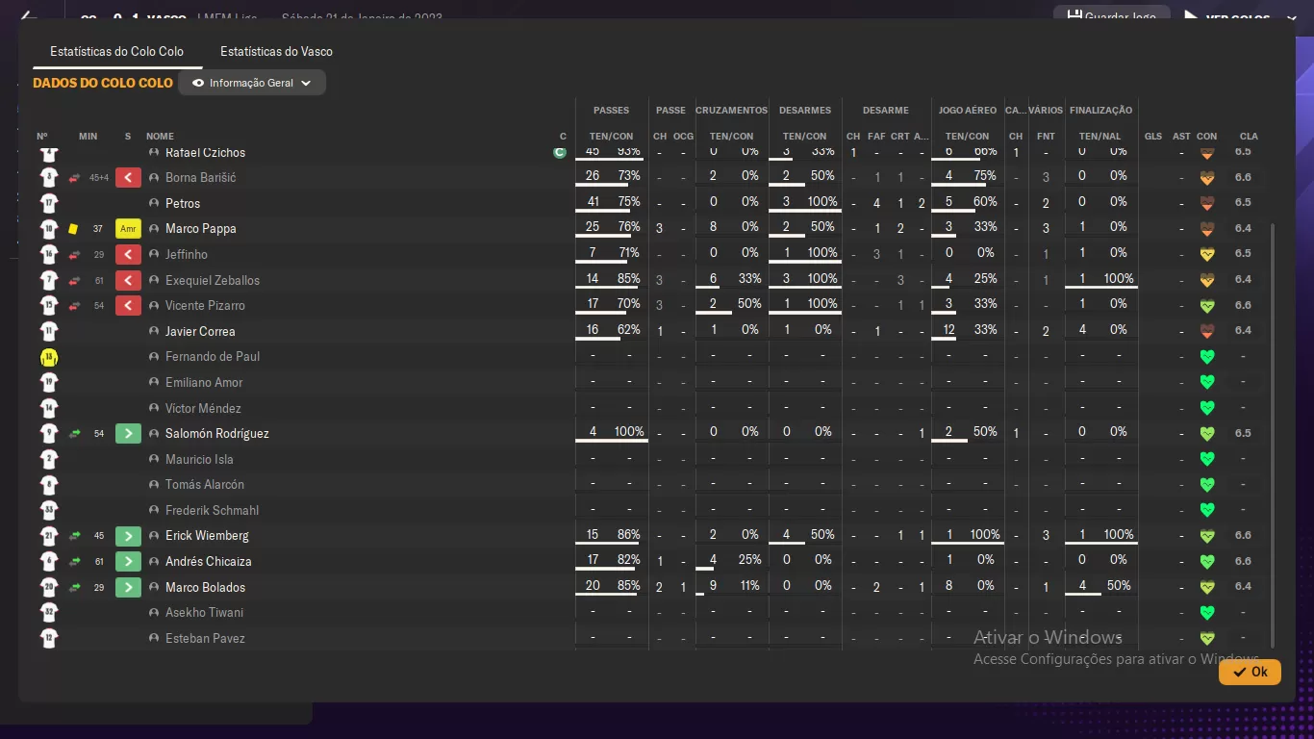The width and height of the screenshot is (1314, 739).
Task: Click the Guardar jogo button
Action: click(x=1112, y=16)
